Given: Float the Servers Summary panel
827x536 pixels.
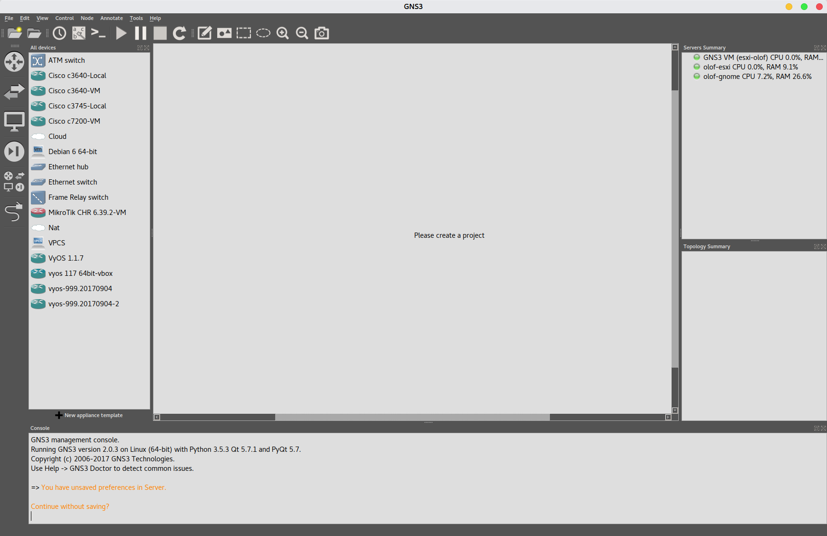Looking at the screenshot, I should coord(817,48).
